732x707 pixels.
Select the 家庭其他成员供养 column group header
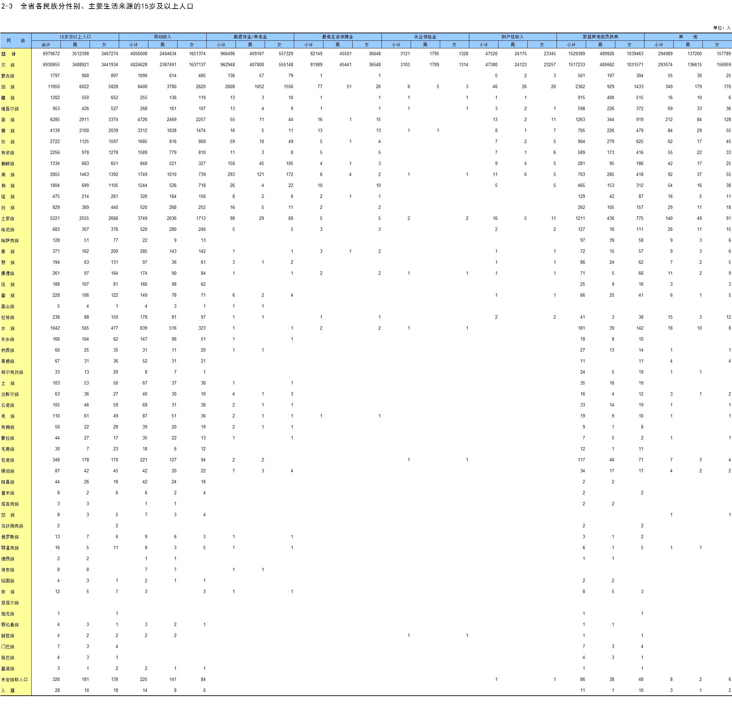point(600,37)
